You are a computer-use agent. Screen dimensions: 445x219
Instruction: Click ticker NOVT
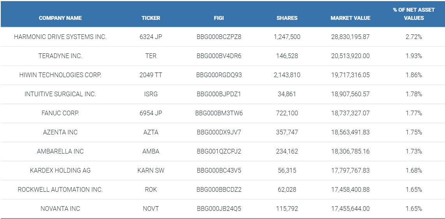(x=151, y=208)
